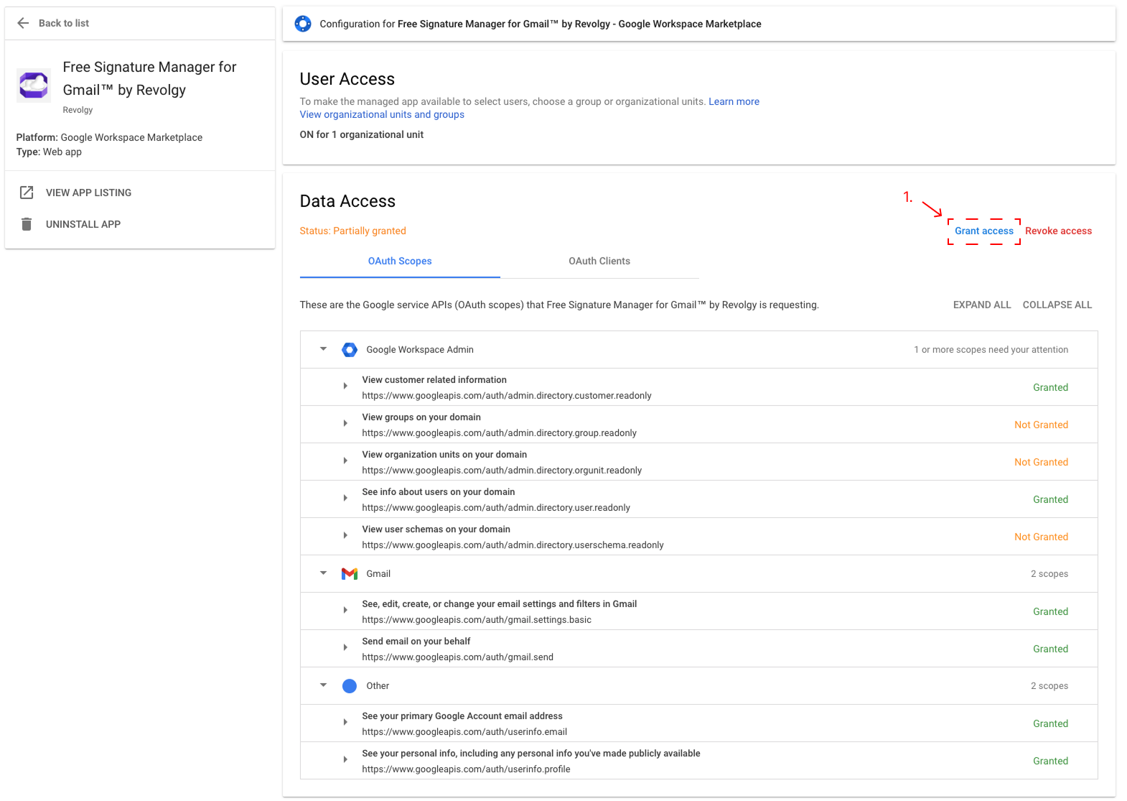The height and width of the screenshot is (801, 1127).
Task: Click Granted status for gmail.settings.basic scope
Action: click(x=1050, y=612)
